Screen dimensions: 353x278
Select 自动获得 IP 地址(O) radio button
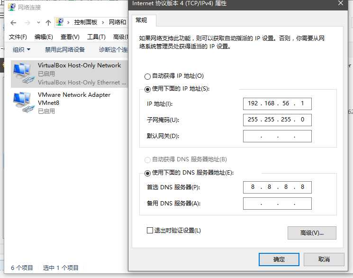click(x=147, y=76)
